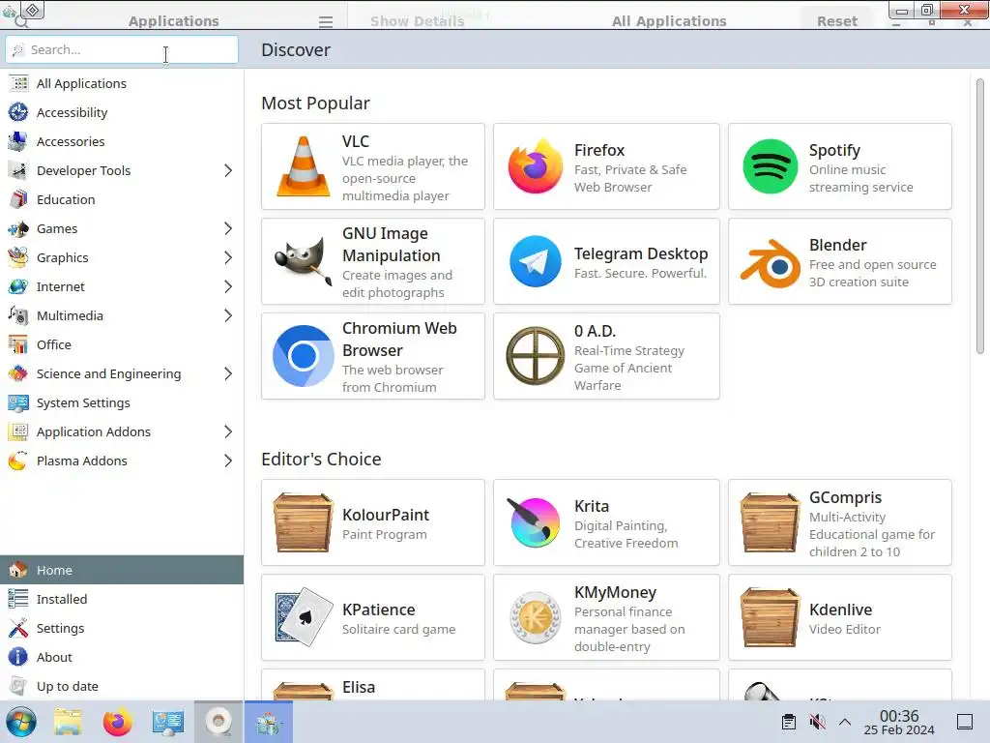Open the Kdenlive crate icon
The image size is (990, 743).
(x=770, y=617)
